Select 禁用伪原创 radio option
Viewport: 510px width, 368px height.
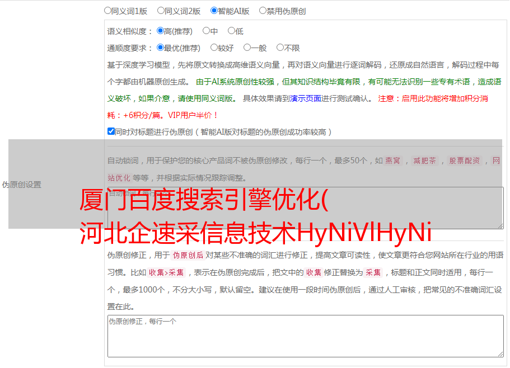tap(263, 11)
